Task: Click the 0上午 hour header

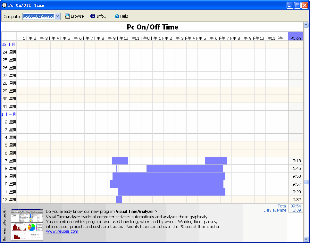Action: [x=152, y=38]
